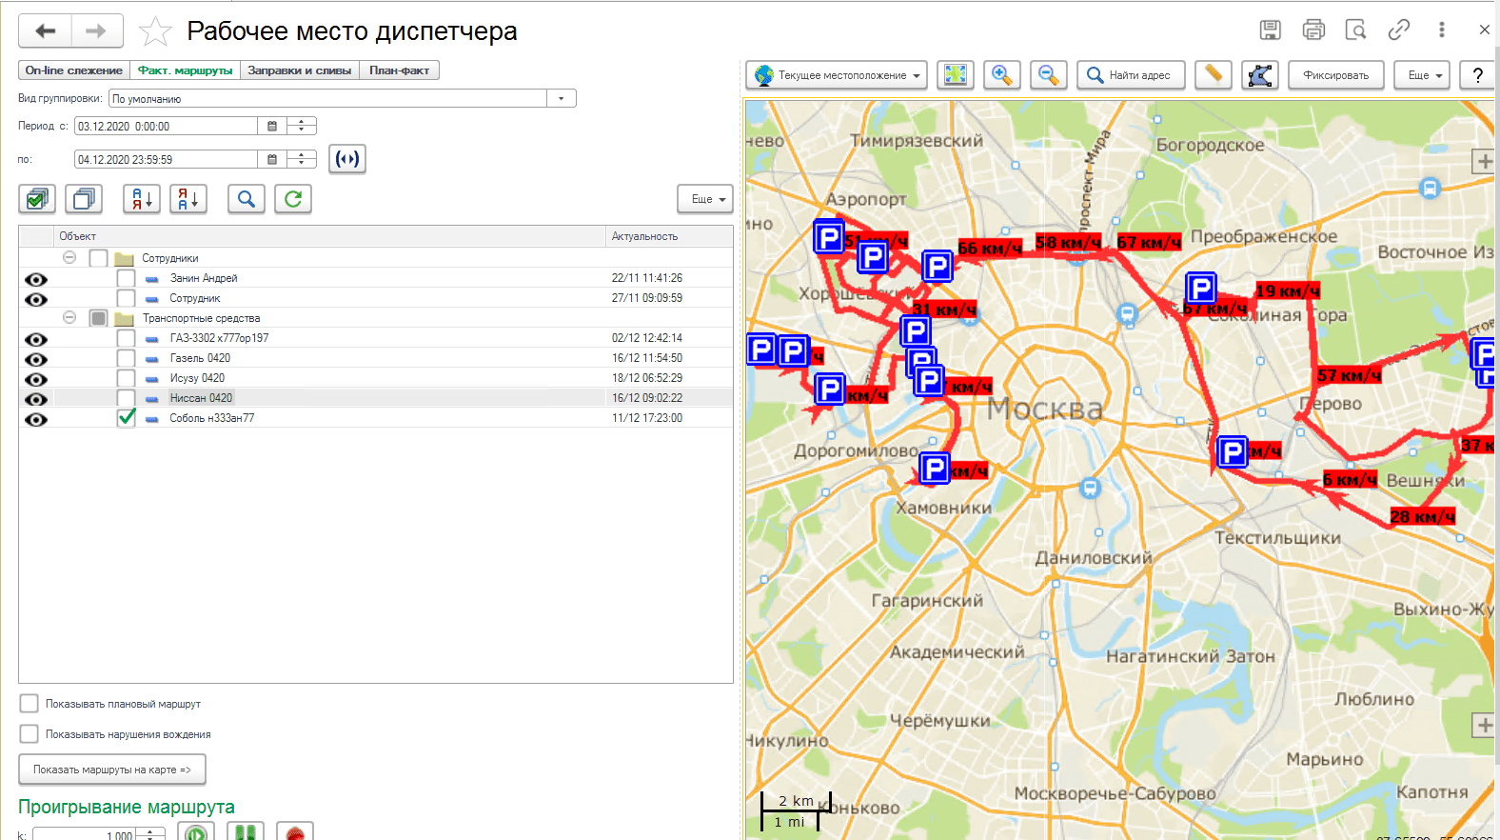This screenshot has height=840, width=1500.
Task: Click the zoom in magnifier on map toolbar
Action: pos(1001,75)
